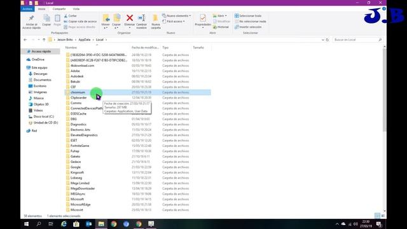Create a Nueva carpeta
Viewport: 407px width, 229px height.
tap(155, 21)
